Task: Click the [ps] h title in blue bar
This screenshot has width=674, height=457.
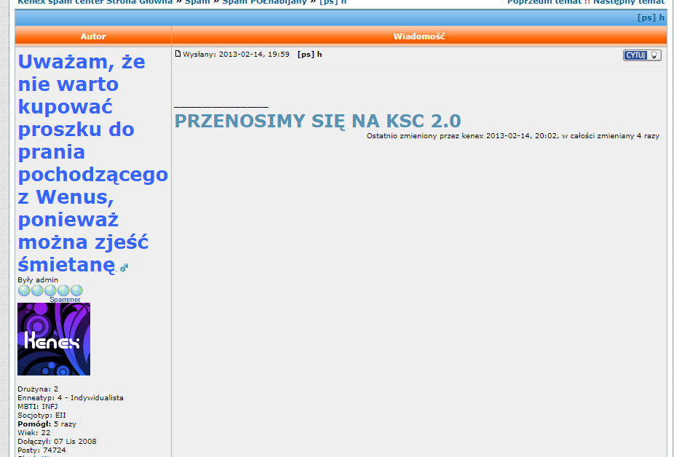Action: [x=651, y=17]
